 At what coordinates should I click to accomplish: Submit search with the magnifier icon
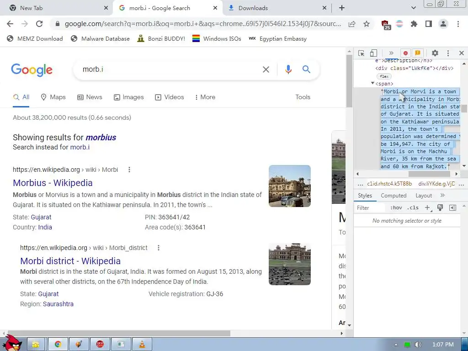point(306,69)
